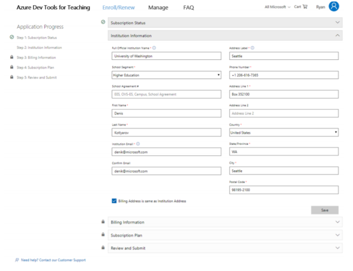Open the School Segment dropdown
The width and height of the screenshot is (353, 271).
166,75
